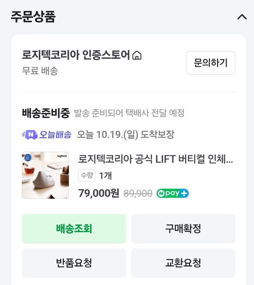The image size is (254, 285).
Task: Open product title 로지텍코리아 공식 LIFT 버티컬
Action: coord(155,159)
